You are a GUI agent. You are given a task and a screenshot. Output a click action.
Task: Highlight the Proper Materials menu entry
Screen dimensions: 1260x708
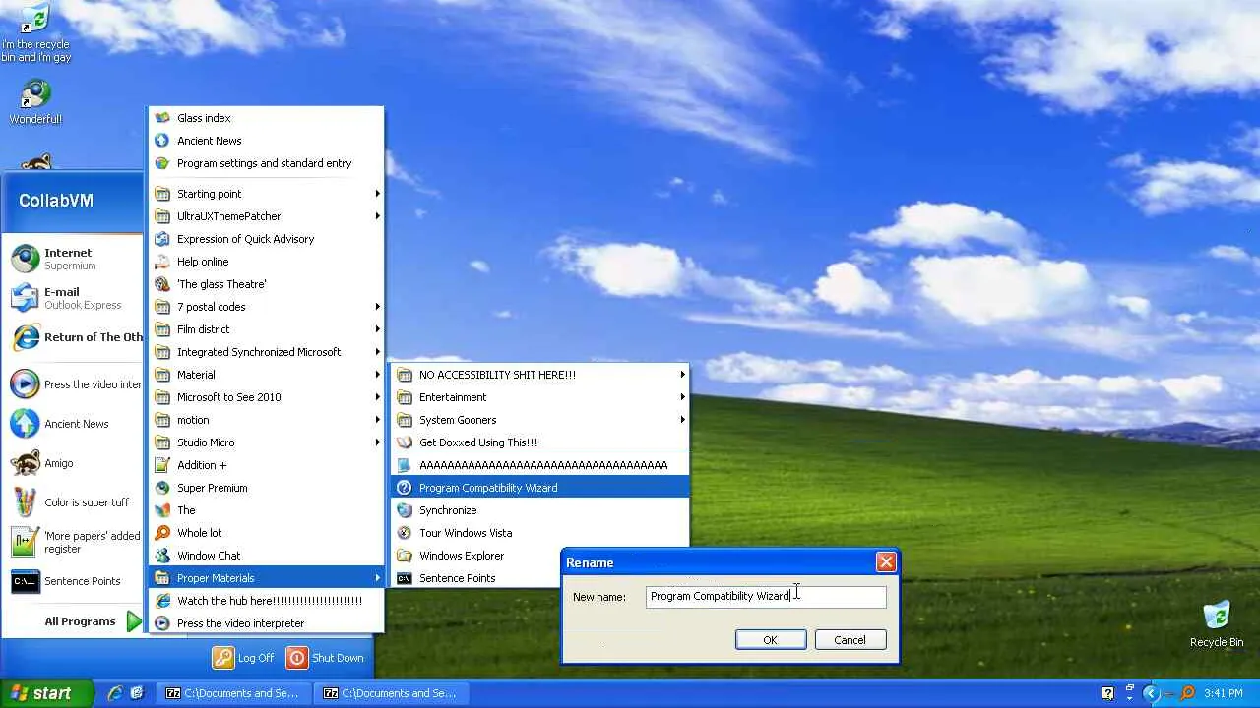tap(266, 578)
